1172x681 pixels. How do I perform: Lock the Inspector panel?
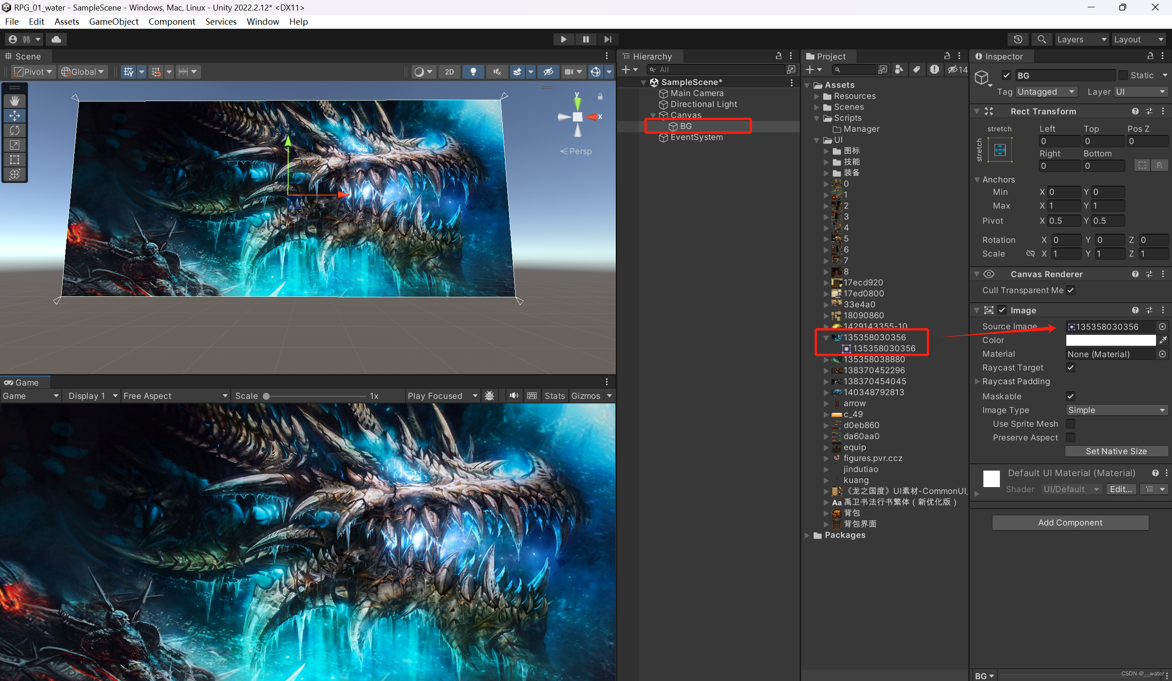pyautogui.click(x=1150, y=56)
